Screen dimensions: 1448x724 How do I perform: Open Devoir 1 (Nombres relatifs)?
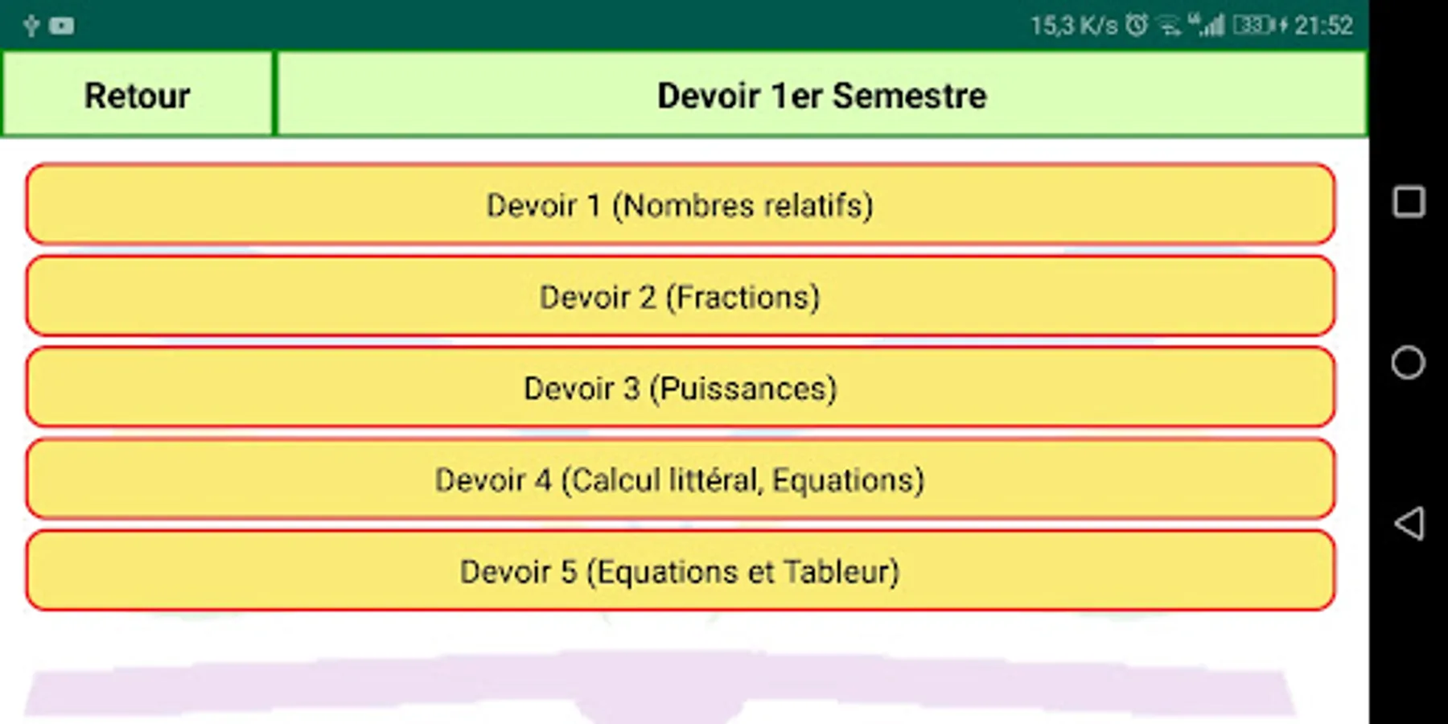click(x=681, y=204)
